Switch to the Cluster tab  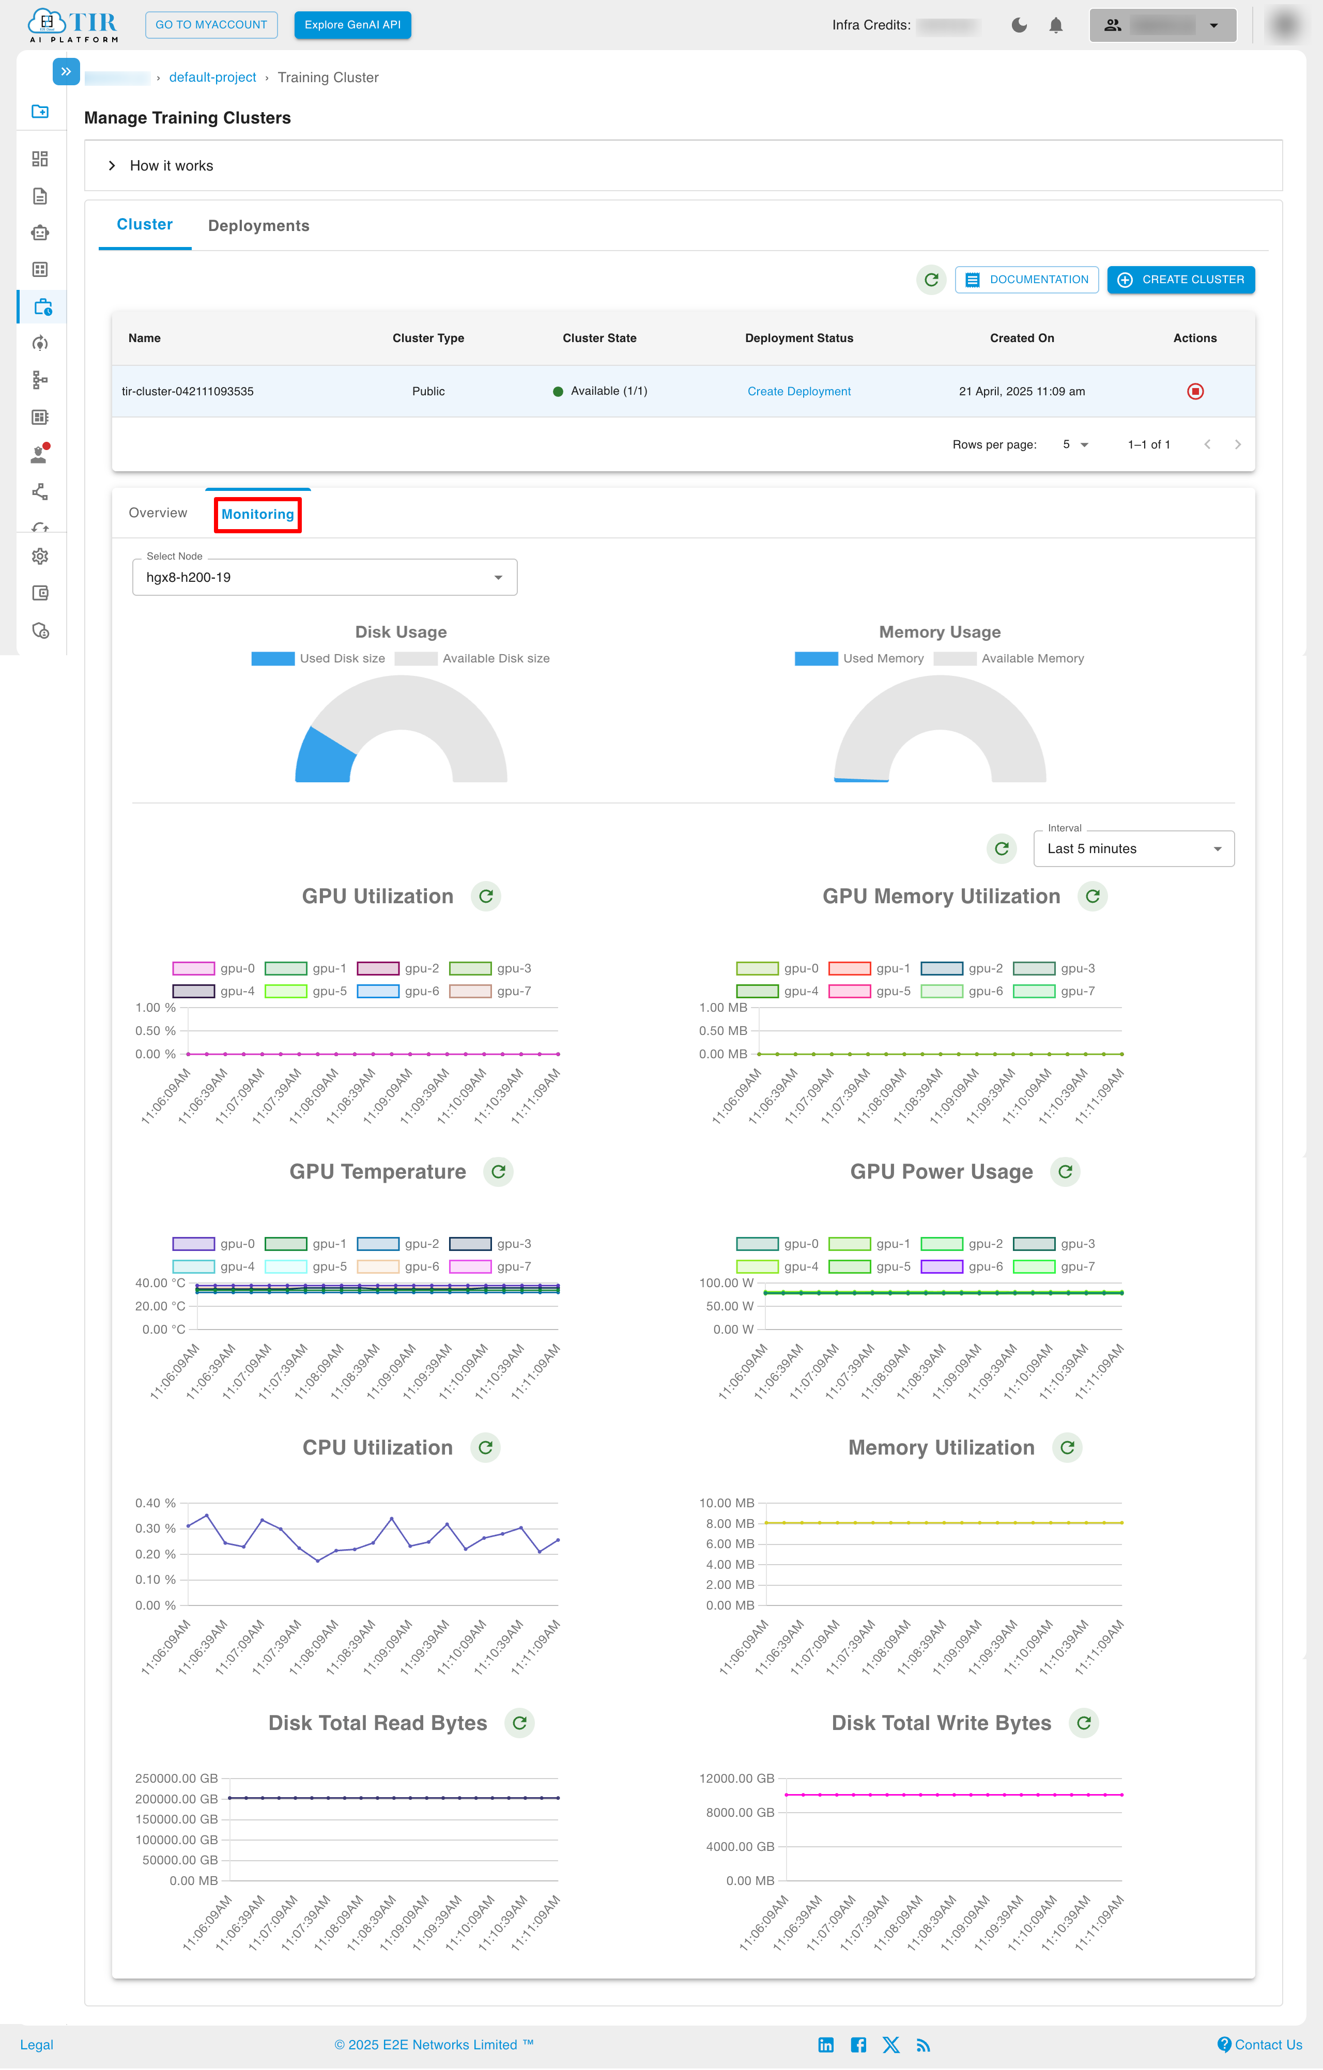point(144,225)
